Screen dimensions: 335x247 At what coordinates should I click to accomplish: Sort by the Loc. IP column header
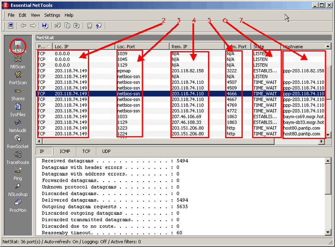click(x=84, y=47)
